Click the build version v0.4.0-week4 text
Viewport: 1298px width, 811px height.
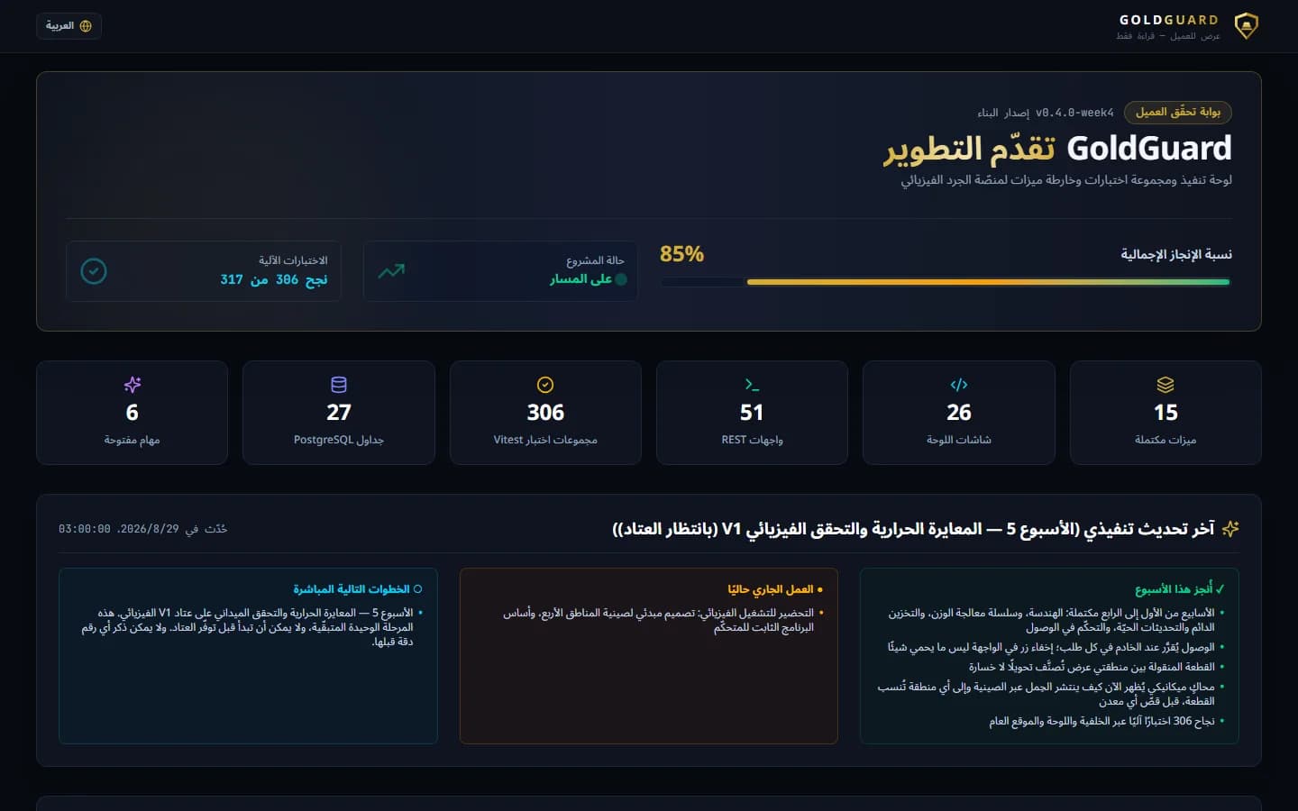tap(1074, 113)
